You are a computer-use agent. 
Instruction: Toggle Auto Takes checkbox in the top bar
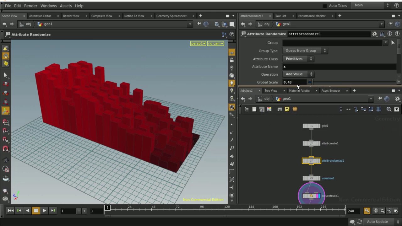pos(325,5)
